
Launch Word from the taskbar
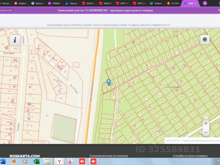(2, 162)
